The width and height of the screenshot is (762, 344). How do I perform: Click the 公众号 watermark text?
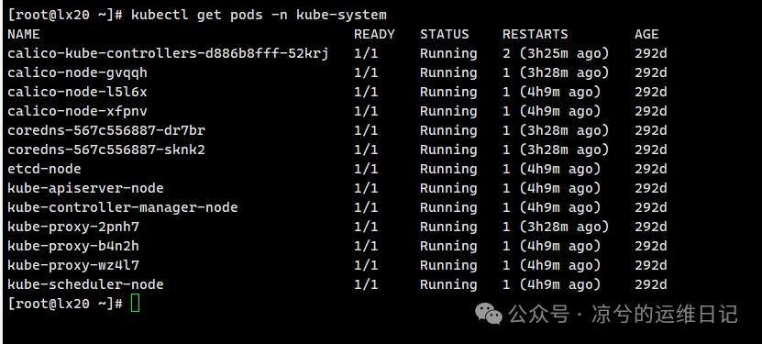point(538,315)
